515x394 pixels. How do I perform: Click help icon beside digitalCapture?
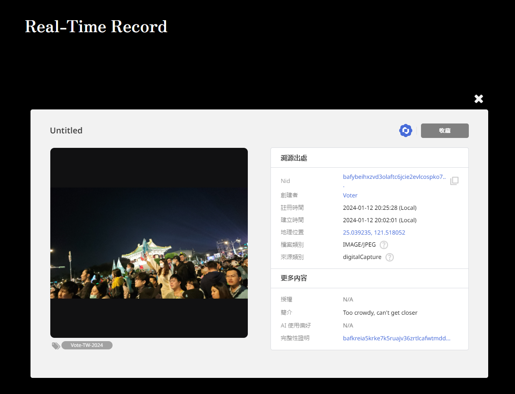(389, 257)
